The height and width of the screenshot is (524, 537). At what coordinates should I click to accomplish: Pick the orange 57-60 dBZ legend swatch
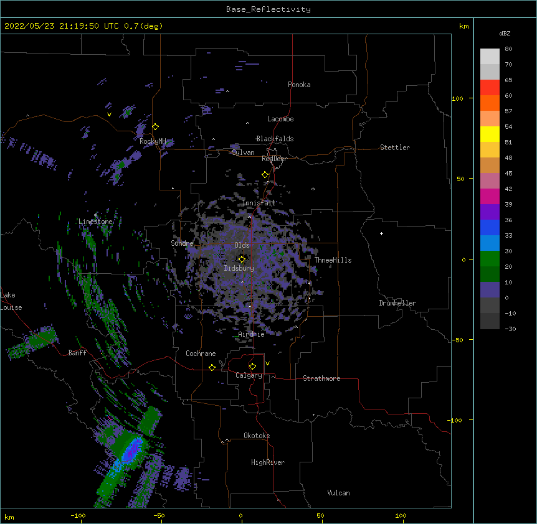click(x=490, y=103)
